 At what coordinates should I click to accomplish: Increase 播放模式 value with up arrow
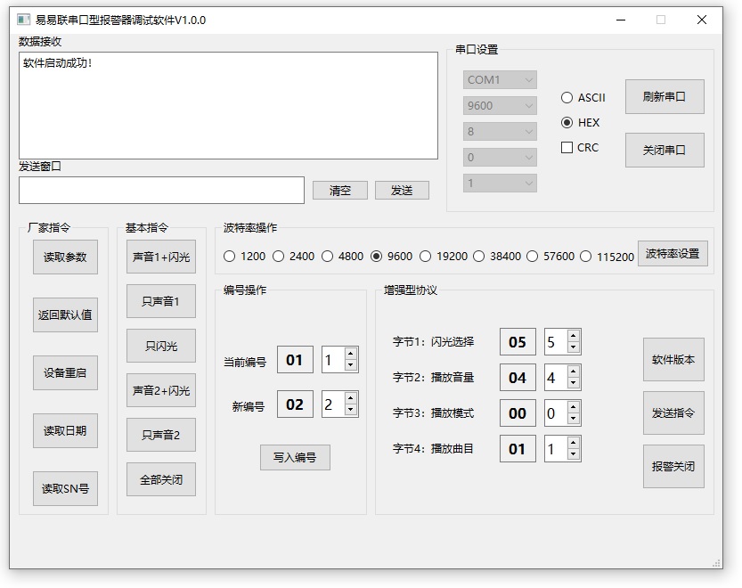(x=573, y=407)
